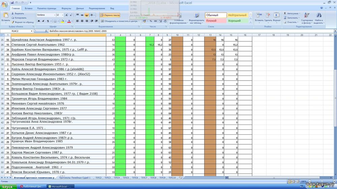
Task: Open Рыболовный taskbar browser window
Action: (x=32, y=187)
